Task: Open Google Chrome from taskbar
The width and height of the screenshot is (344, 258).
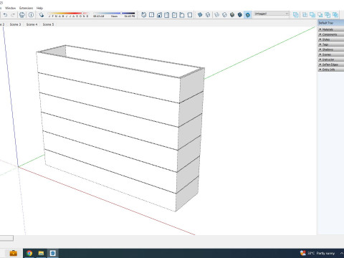Action: coord(29,253)
